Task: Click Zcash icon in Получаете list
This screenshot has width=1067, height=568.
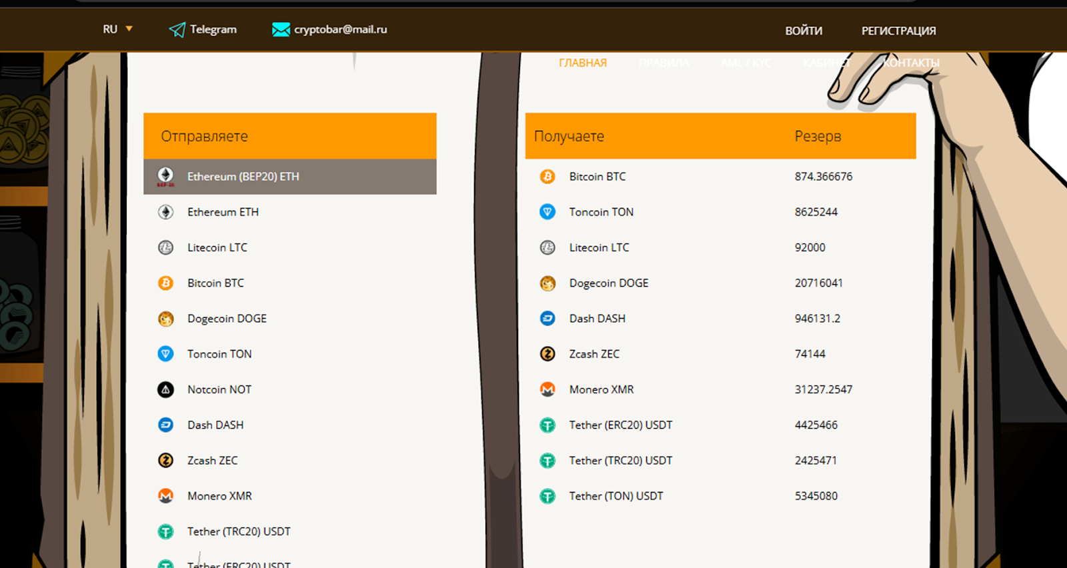Action: tap(548, 354)
